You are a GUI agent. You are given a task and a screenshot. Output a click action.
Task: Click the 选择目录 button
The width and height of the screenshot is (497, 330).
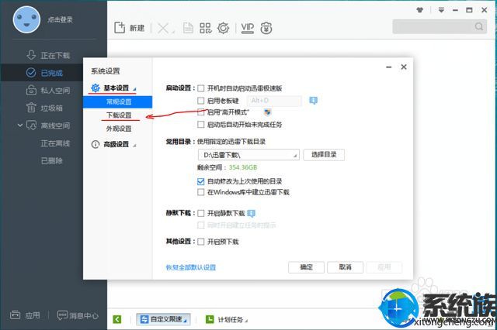point(324,155)
